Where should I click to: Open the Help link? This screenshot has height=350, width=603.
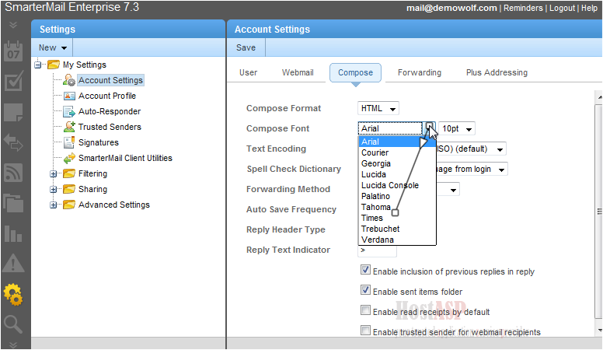coord(589,8)
